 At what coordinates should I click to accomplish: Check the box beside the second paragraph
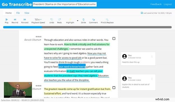click(114, 88)
